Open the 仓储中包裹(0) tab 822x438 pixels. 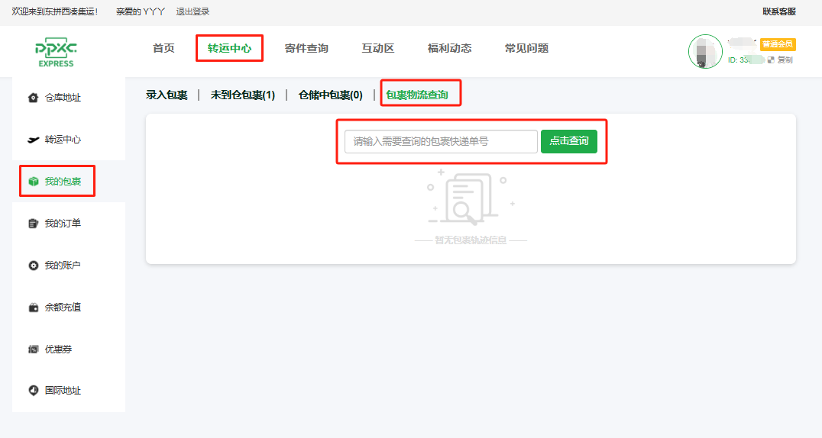330,95
